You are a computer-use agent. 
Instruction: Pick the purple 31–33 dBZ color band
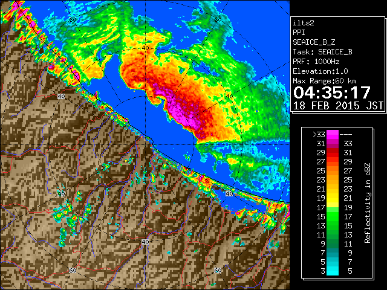pyautogui.click(x=333, y=144)
